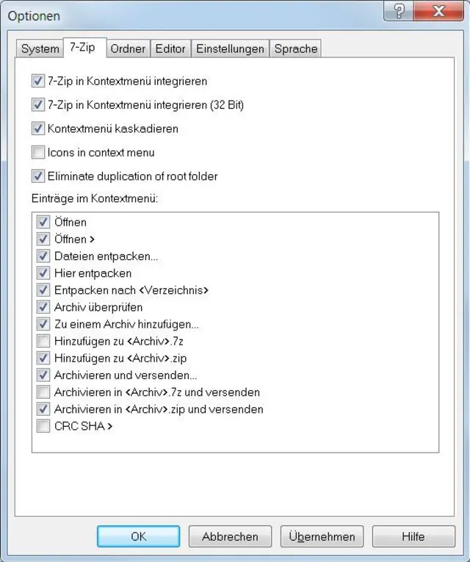Open the Einstellungen tab
The height and width of the screenshot is (562, 470).
[230, 48]
